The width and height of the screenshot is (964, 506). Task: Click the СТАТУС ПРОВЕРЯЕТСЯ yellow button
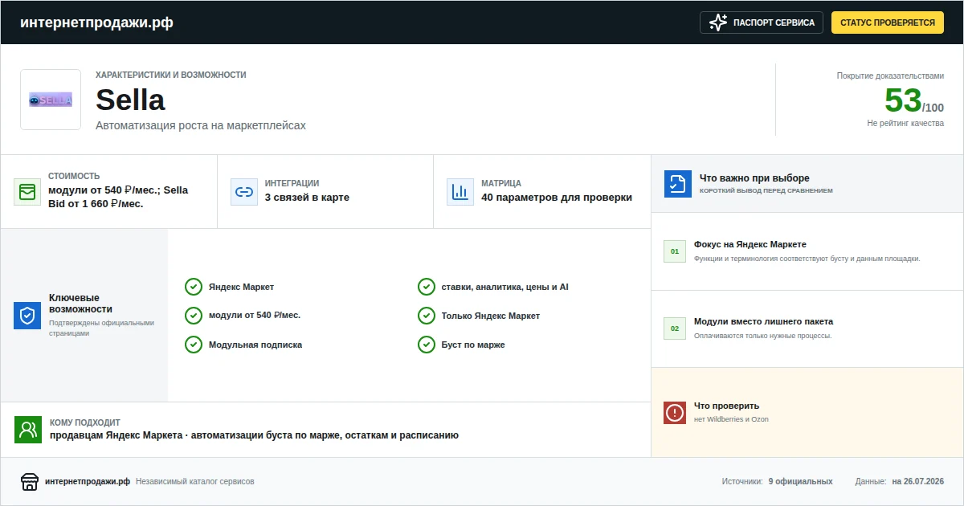tap(888, 22)
